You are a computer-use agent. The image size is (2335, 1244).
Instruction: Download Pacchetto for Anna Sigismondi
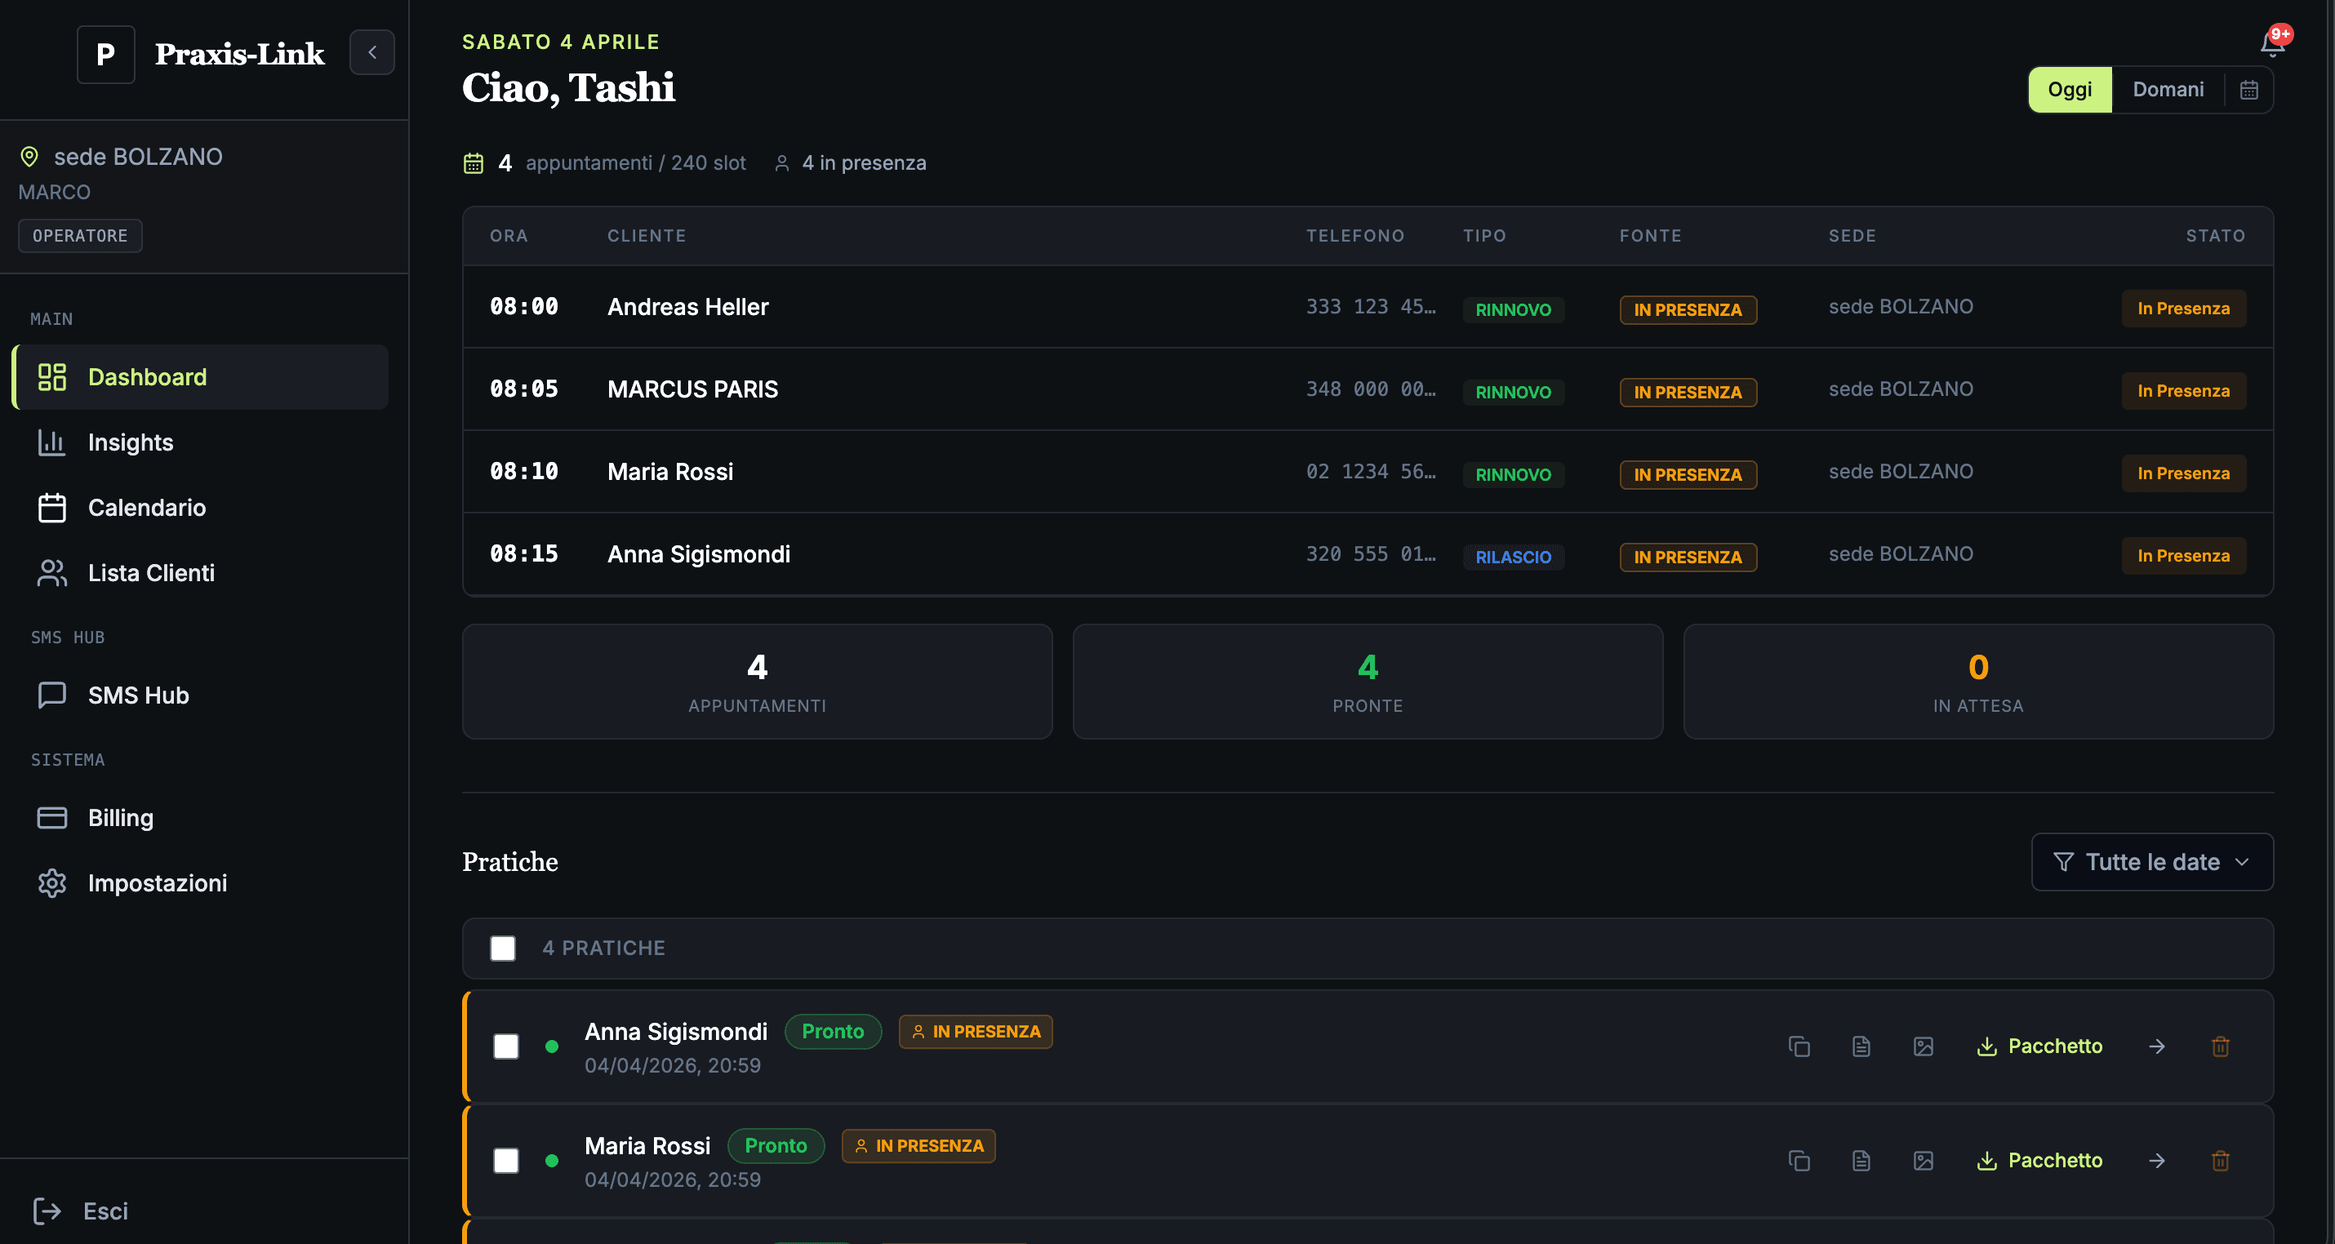[2039, 1046]
